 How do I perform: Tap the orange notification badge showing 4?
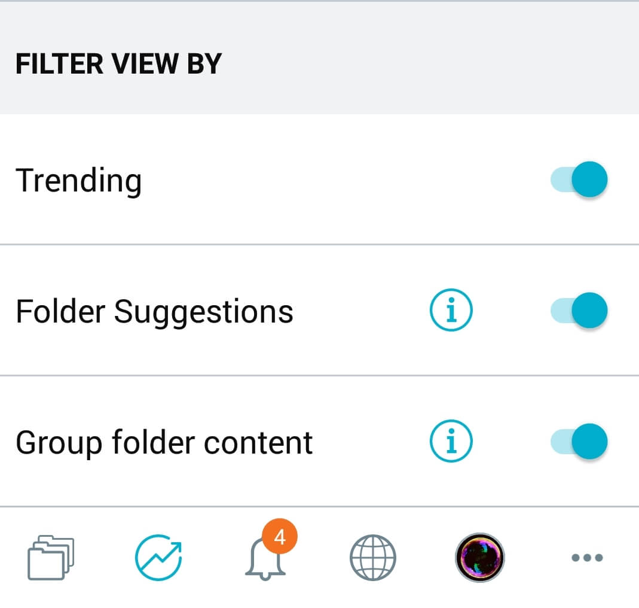(280, 537)
